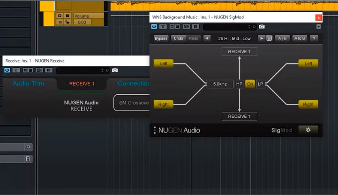Viewport: 338px width, 195px height.
Task: Take snapshot with Receive camera icon
Action: pos(115,70)
